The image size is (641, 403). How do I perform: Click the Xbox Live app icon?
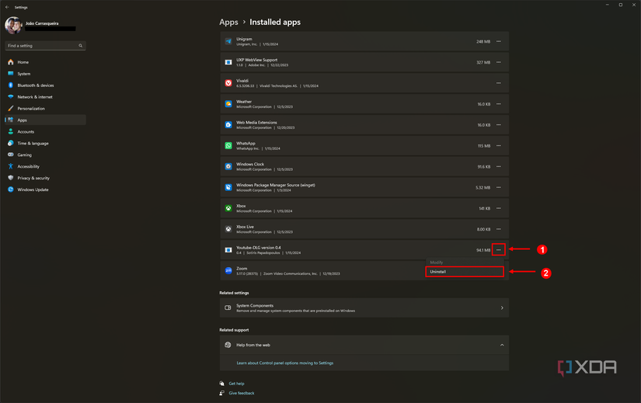[x=228, y=229]
